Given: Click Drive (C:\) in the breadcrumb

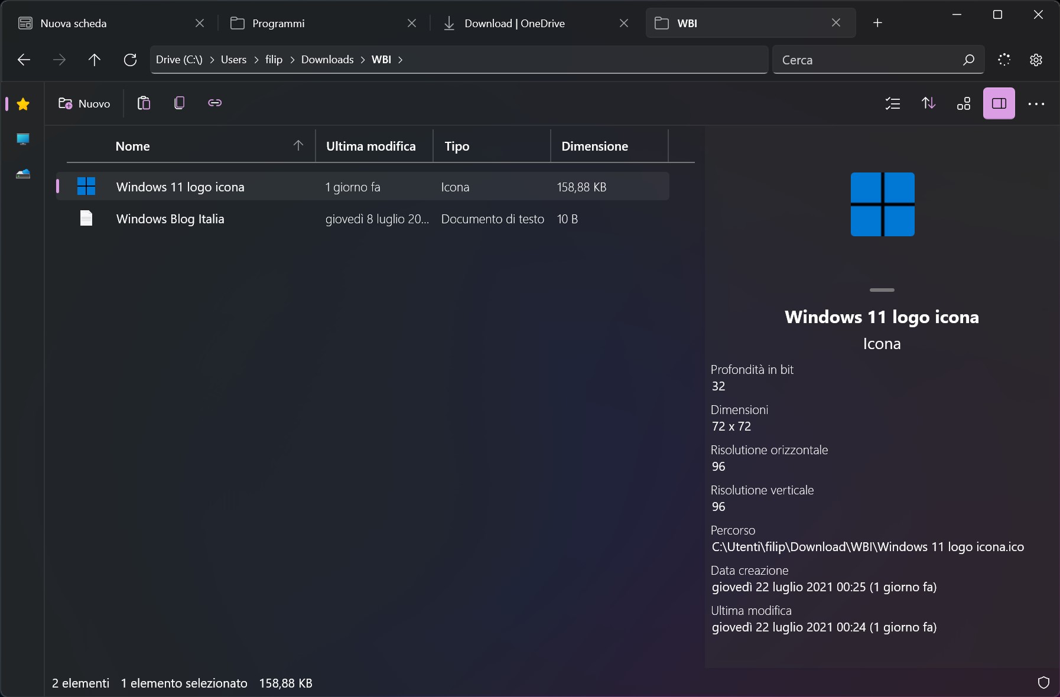Looking at the screenshot, I should coord(179,60).
